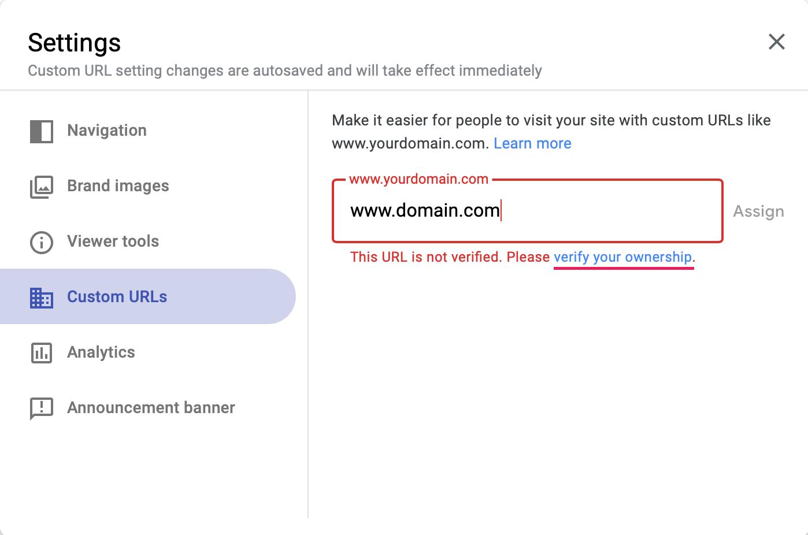Click the Announcement banner speech bubble icon
808x535 pixels.
pos(42,408)
